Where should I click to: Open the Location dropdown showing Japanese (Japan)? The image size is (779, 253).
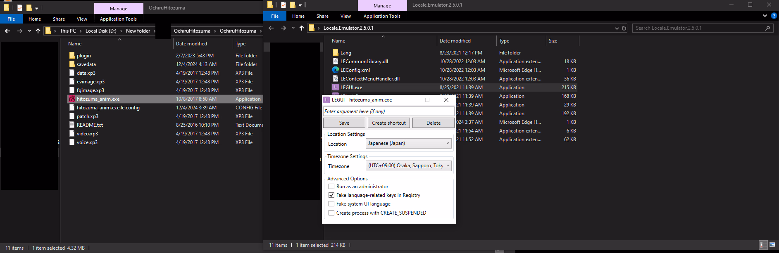click(408, 143)
